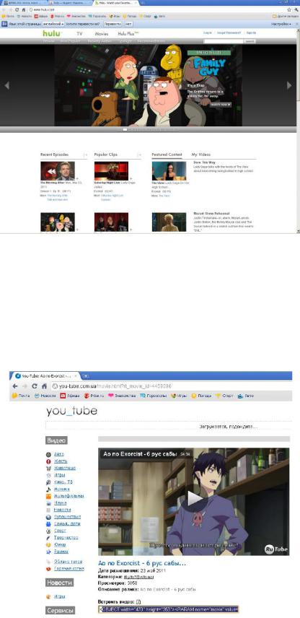Expand the Popular Clips dropdown arrow
Screen dimensions: 300x618
click(138, 155)
